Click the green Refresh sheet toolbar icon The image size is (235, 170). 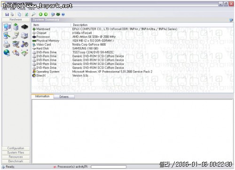pos(26,15)
